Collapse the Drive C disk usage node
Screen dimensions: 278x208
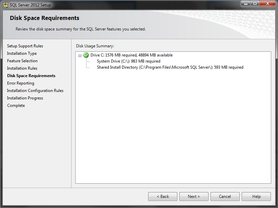[x=79, y=55]
